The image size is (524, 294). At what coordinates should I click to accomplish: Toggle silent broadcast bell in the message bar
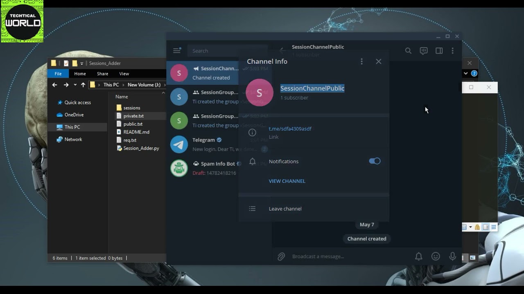point(418,256)
